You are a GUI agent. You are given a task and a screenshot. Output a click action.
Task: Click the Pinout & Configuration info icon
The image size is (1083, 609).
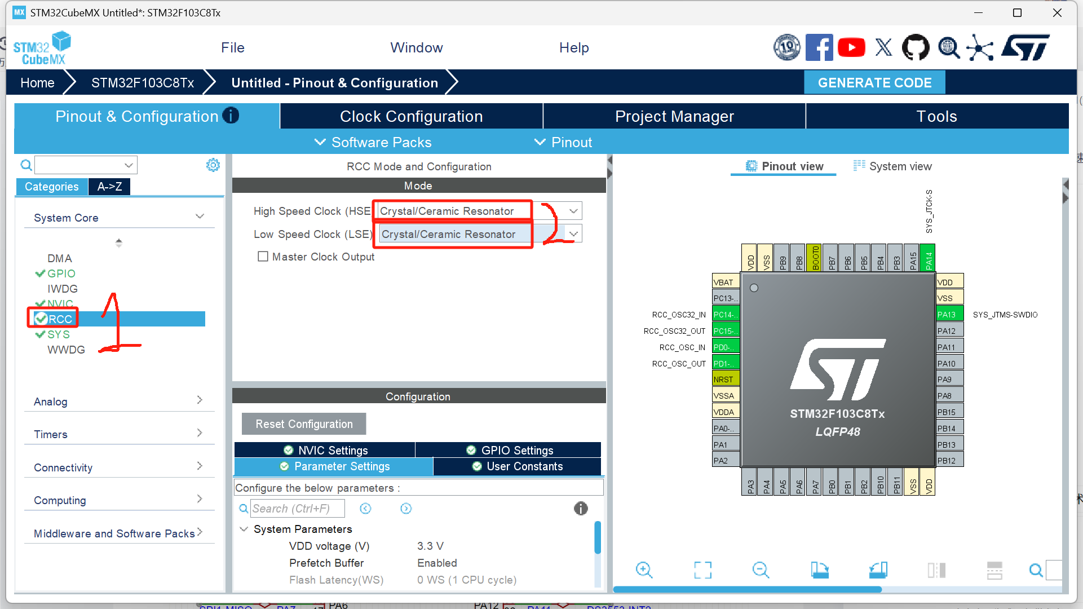coord(231,116)
